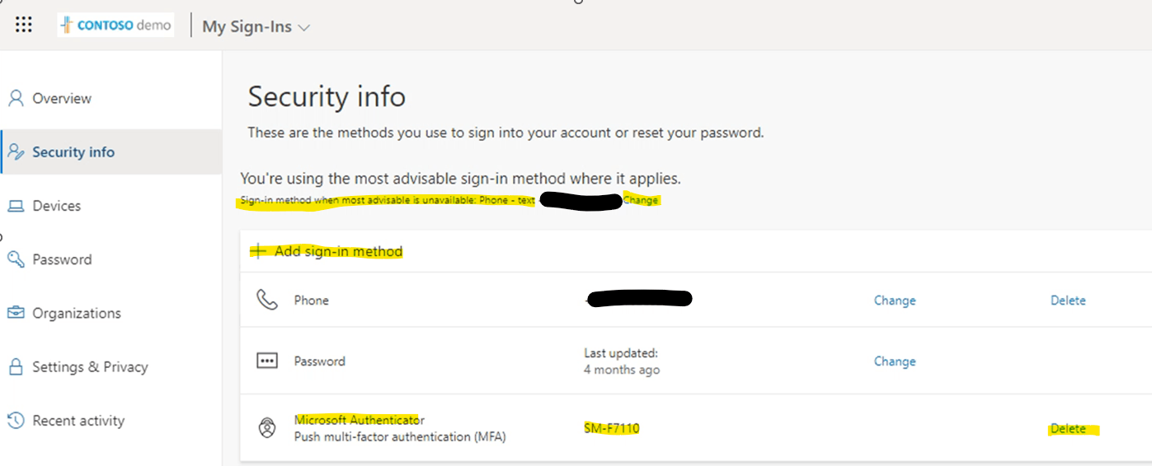This screenshot has height=466, width=1152.
Task: Click the Password key icon
Action: click(16, 259)
